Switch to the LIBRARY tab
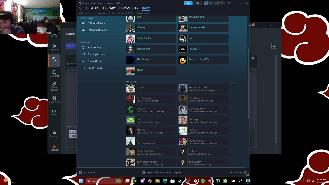 [x=109, y=8]
